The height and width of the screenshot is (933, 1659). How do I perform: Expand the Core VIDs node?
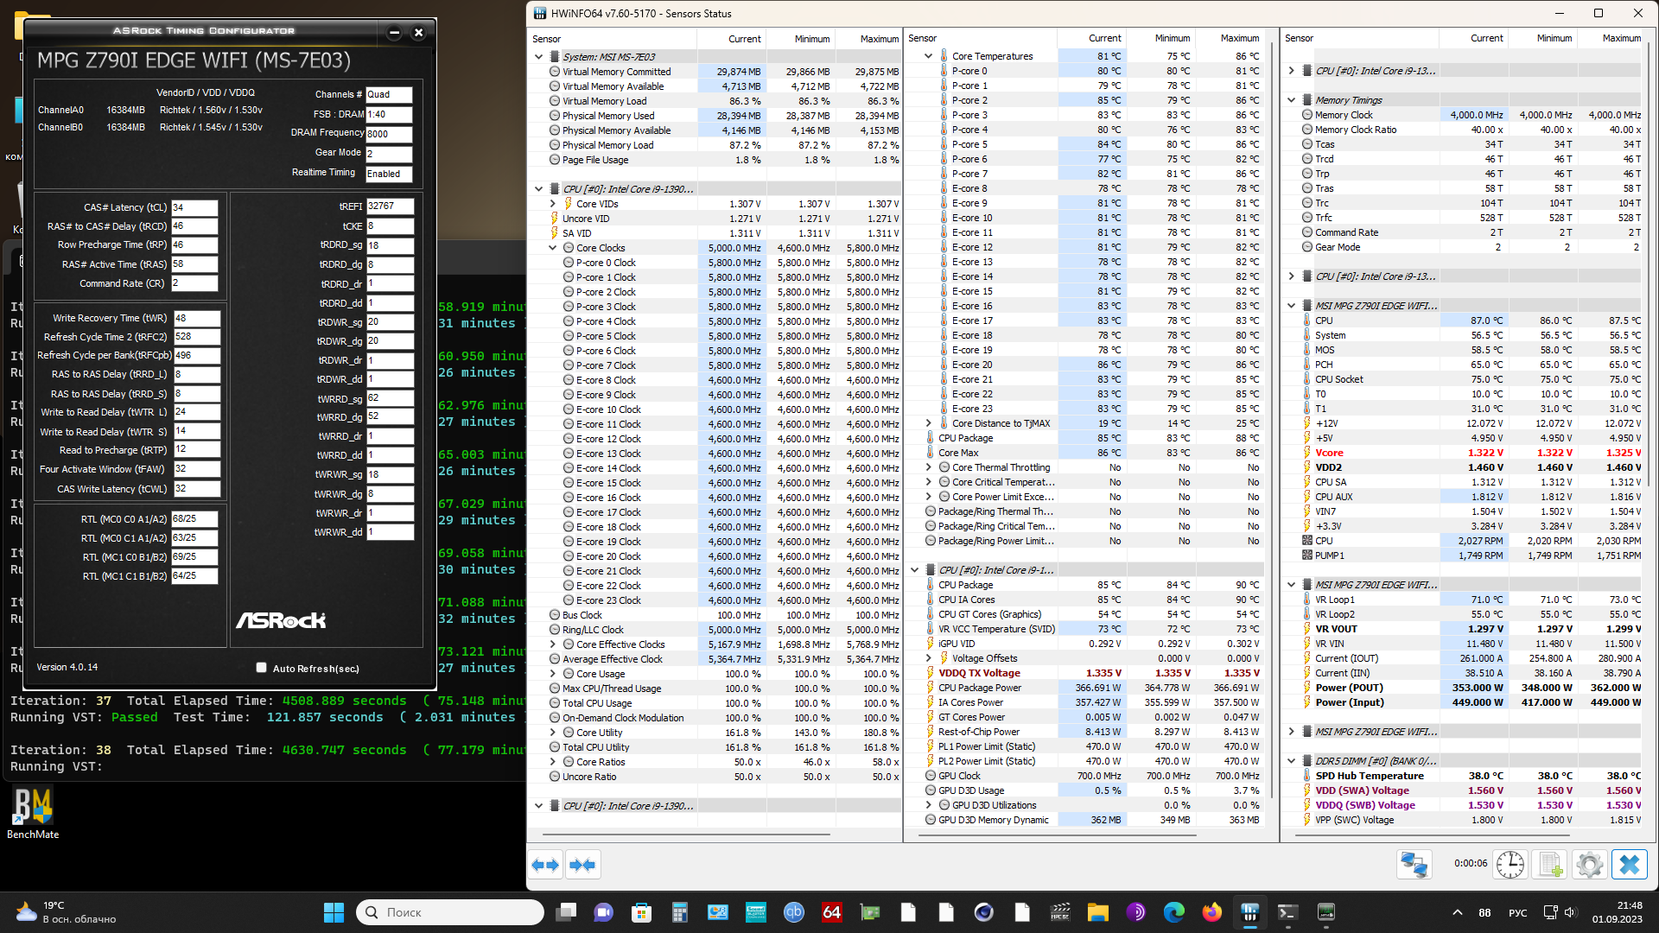tap(553, 204)
